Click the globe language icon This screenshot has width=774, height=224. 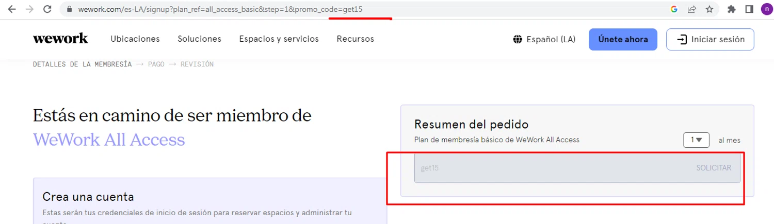point(518,40)
